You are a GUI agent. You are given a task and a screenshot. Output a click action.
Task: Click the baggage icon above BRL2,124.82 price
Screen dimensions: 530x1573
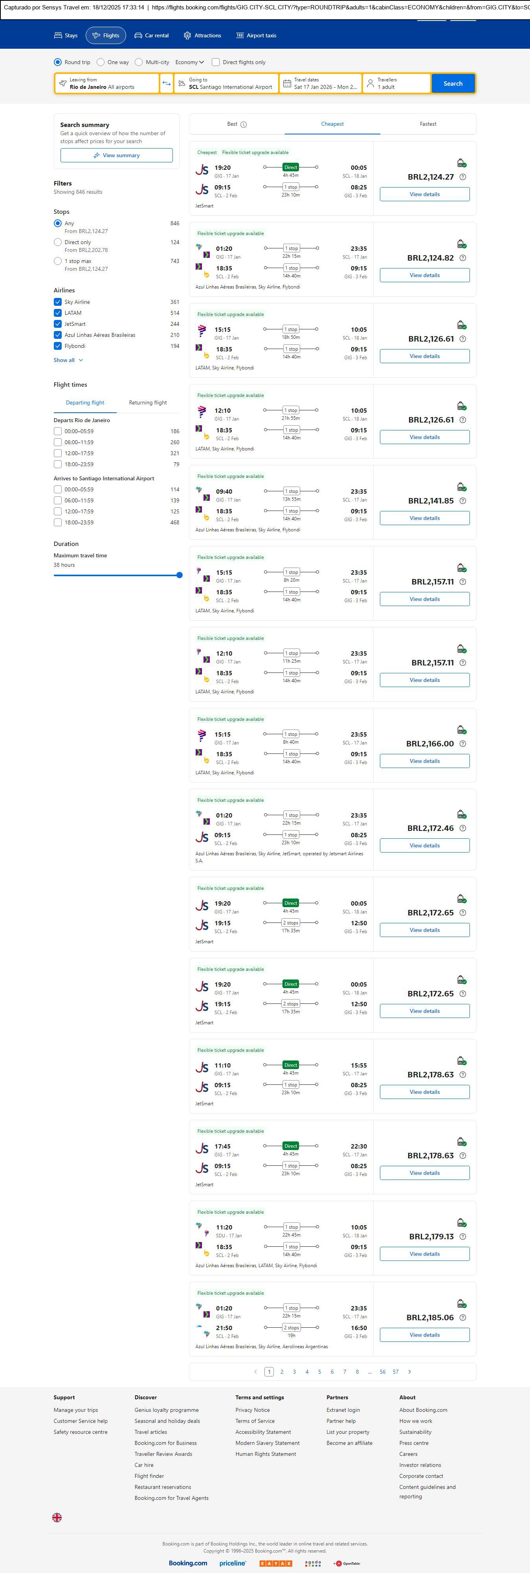[x=462, y=244]
